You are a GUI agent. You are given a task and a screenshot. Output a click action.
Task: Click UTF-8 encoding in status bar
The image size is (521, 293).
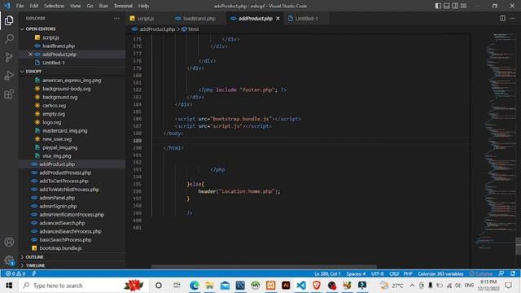377,273
